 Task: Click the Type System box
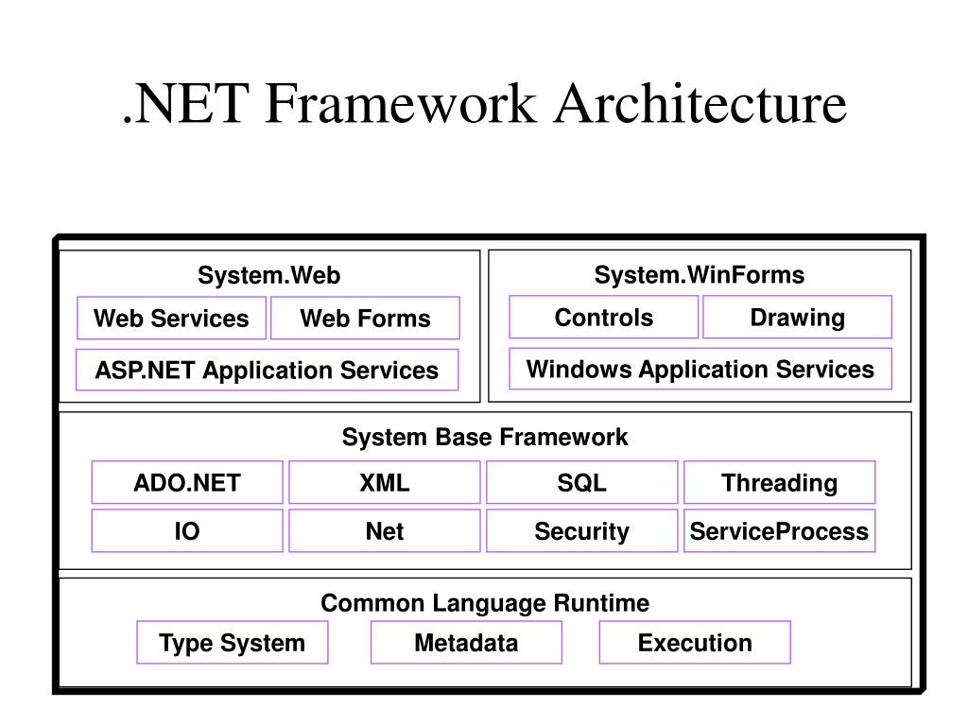233,643
